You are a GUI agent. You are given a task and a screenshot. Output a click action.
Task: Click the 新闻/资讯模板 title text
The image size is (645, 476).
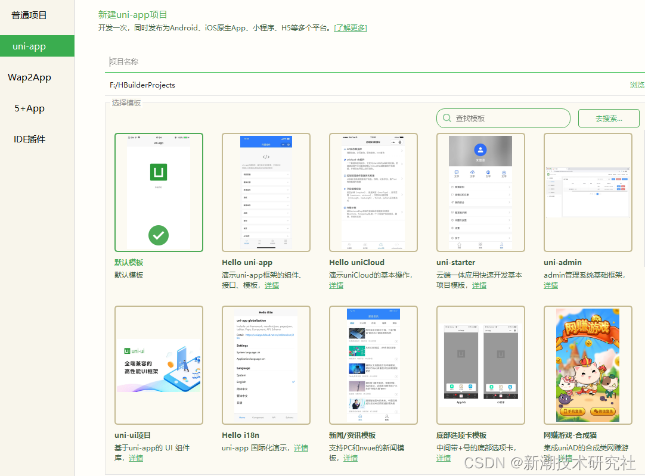click(352, 435)
